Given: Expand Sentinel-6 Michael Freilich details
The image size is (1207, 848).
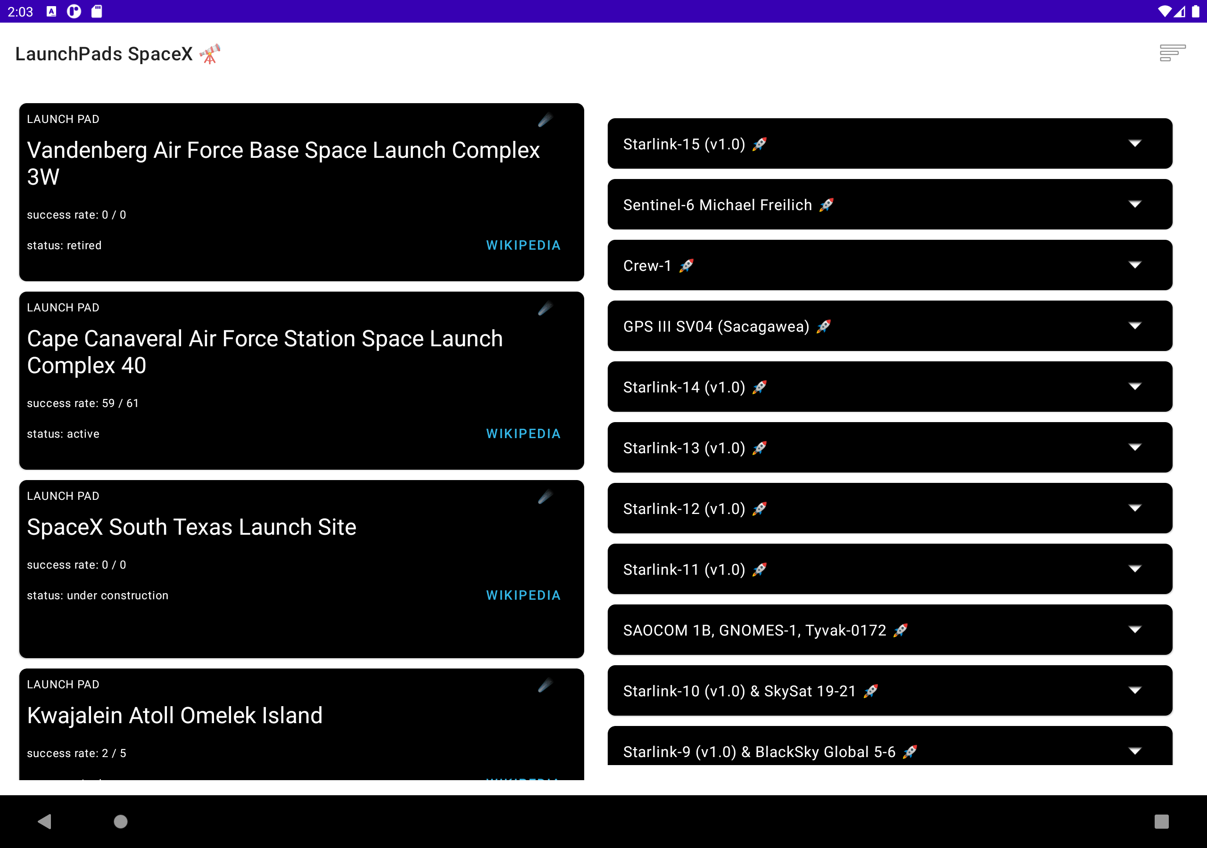Looking at the screenshot, I should pos(1134,204).
